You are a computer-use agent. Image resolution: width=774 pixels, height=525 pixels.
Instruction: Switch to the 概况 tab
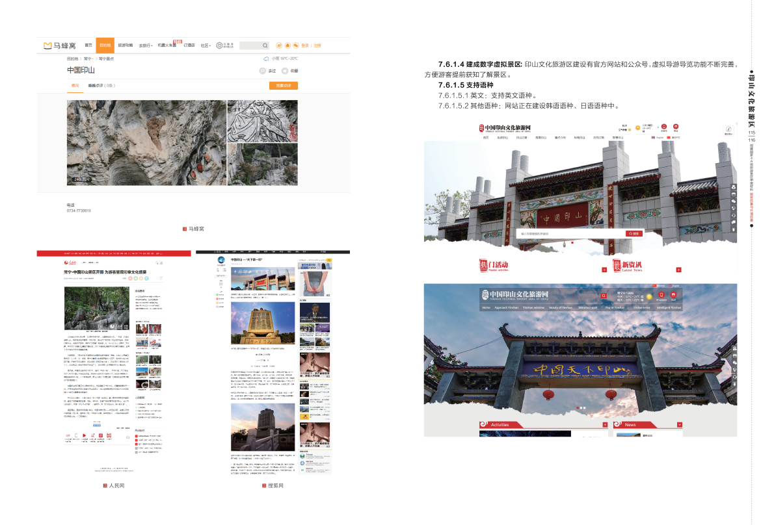75,86
